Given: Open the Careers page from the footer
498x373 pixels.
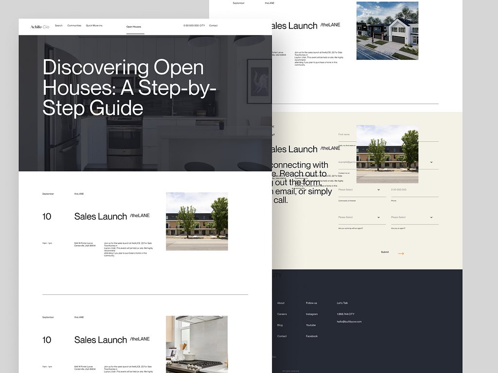Looking at the screenshot, I should pyautogui.click(x=283, y=314).
